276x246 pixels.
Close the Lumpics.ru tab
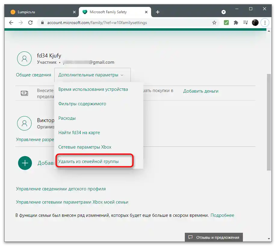click(x=74, y=12)
